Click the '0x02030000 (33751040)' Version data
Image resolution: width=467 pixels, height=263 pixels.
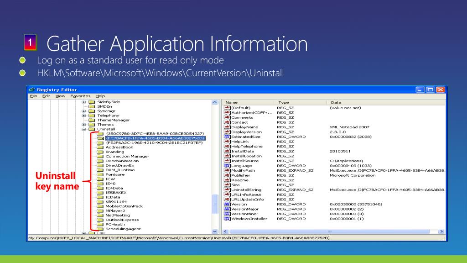[x=356, y=204]
